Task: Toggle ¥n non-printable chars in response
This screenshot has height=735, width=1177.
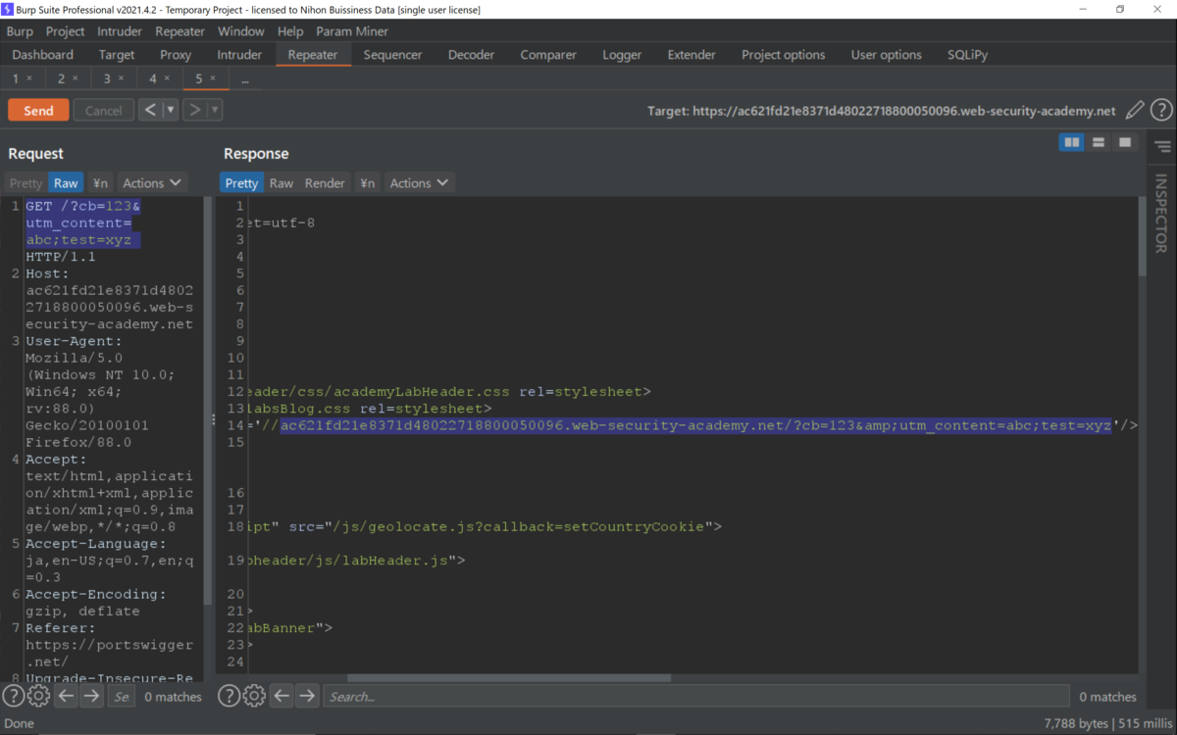Action: (x=367, y=183)
